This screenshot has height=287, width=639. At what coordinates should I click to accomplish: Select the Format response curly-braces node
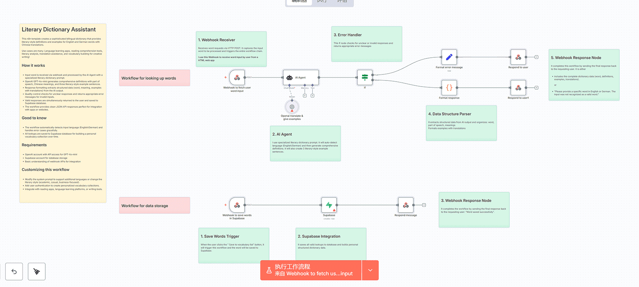coord(449,88)
